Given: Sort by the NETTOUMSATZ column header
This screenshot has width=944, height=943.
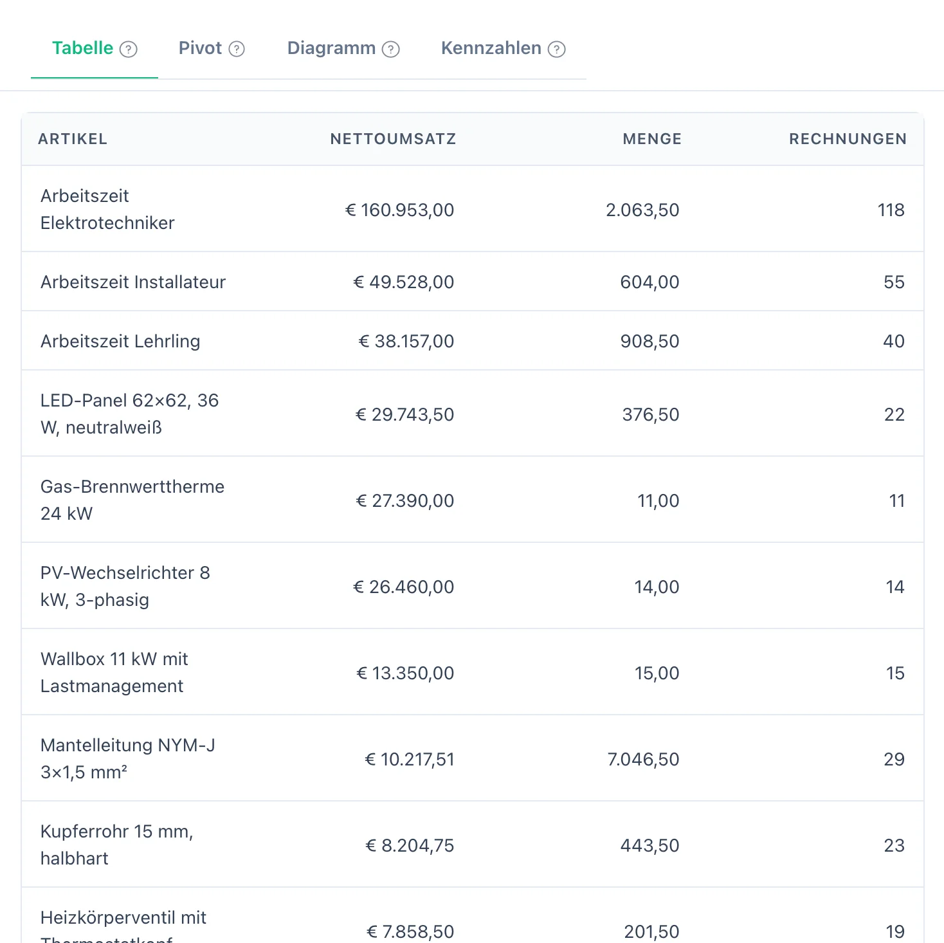Looking at the screenshot, I should tap(394, 139).
